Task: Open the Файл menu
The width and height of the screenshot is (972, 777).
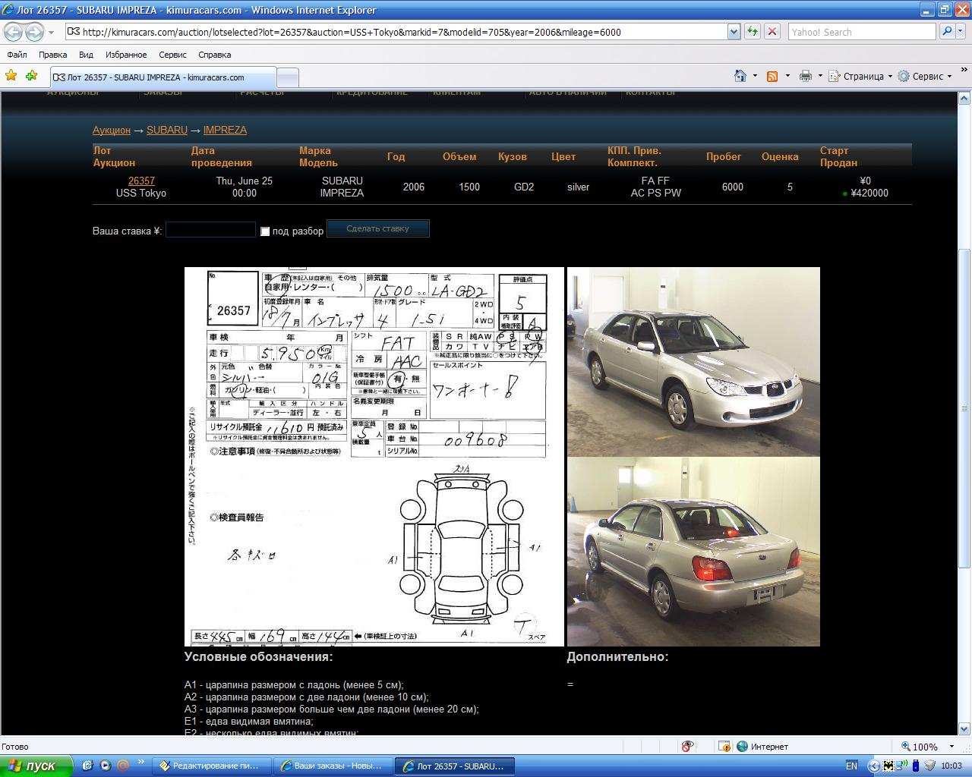Action: 17,55
